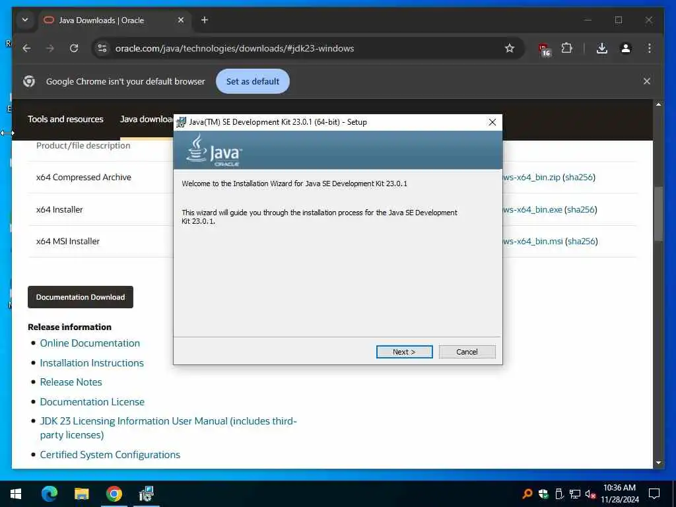
Task: Open Certified System Configurations link
Action: point(110,455)
